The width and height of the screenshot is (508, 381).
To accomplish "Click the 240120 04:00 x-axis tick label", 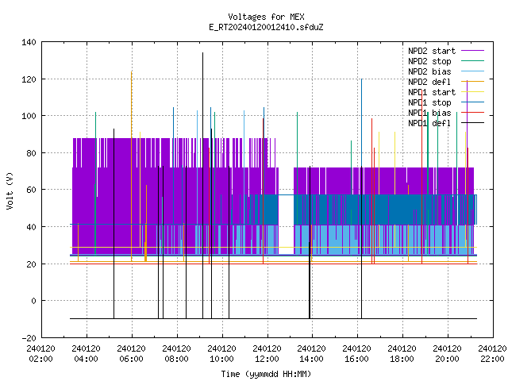I will pos(86,354).
